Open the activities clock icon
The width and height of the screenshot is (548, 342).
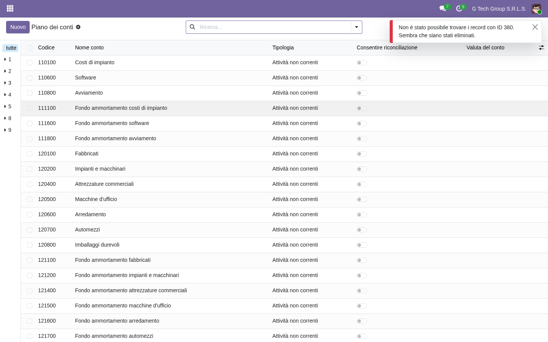(459, 8)
